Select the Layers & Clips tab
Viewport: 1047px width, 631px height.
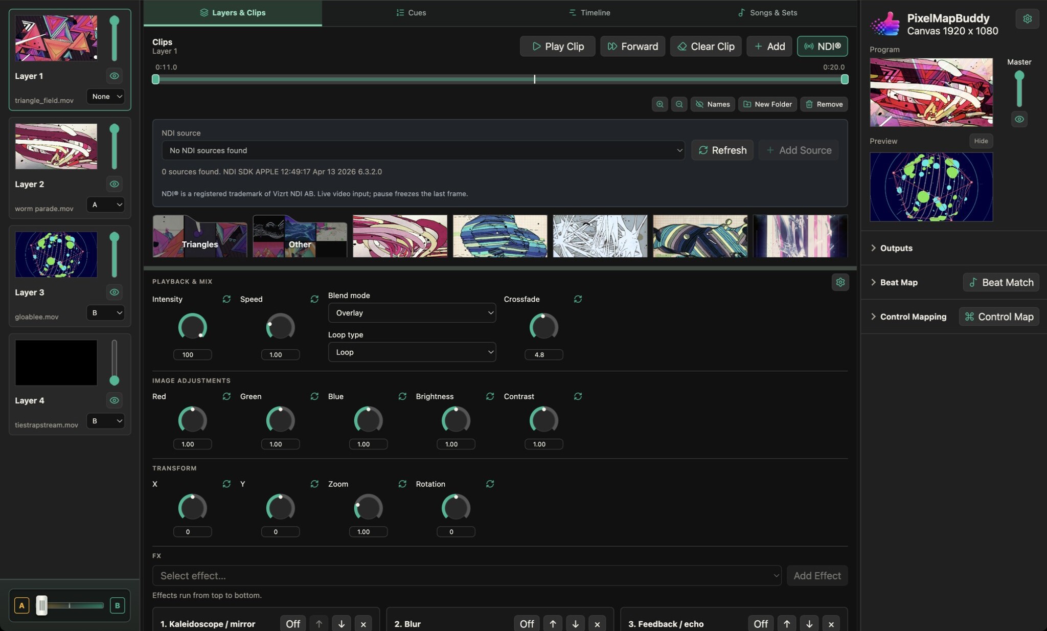(x=233, y=13)
